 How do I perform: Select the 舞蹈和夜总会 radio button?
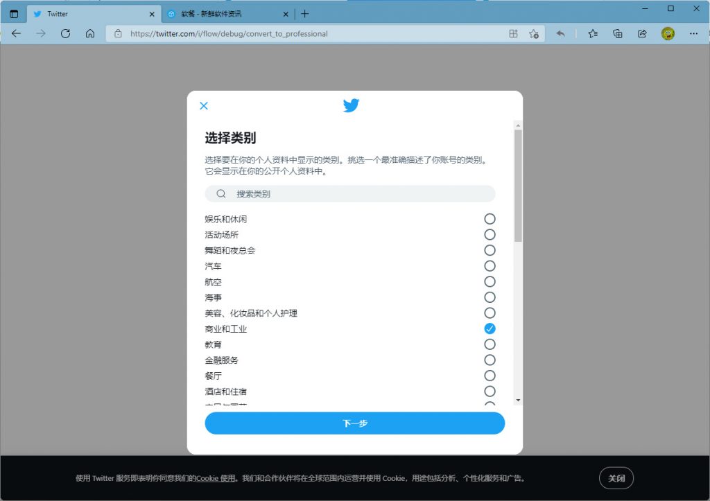click(490, 250)
